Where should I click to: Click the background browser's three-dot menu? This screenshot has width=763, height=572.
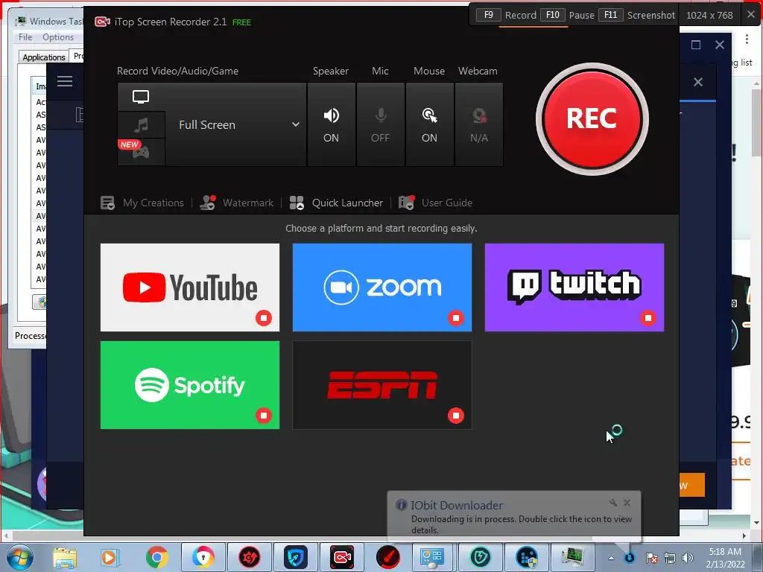click(x=747, y=39)
